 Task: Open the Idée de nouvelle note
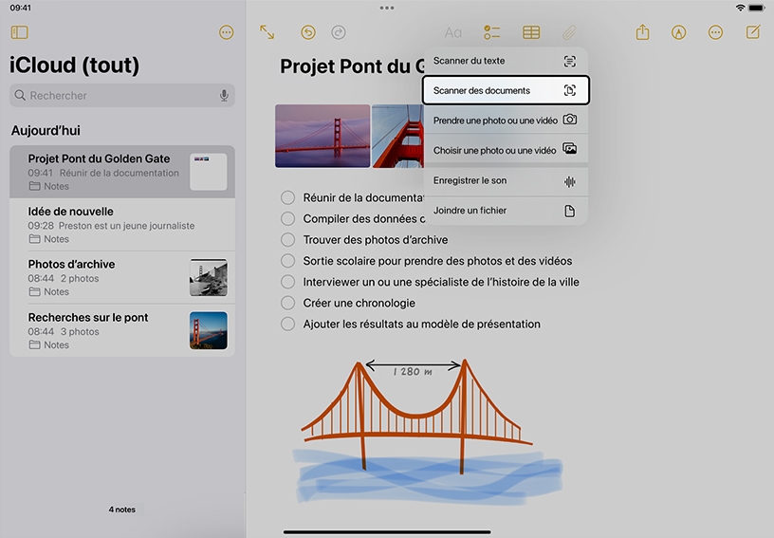tap(122, 225)
